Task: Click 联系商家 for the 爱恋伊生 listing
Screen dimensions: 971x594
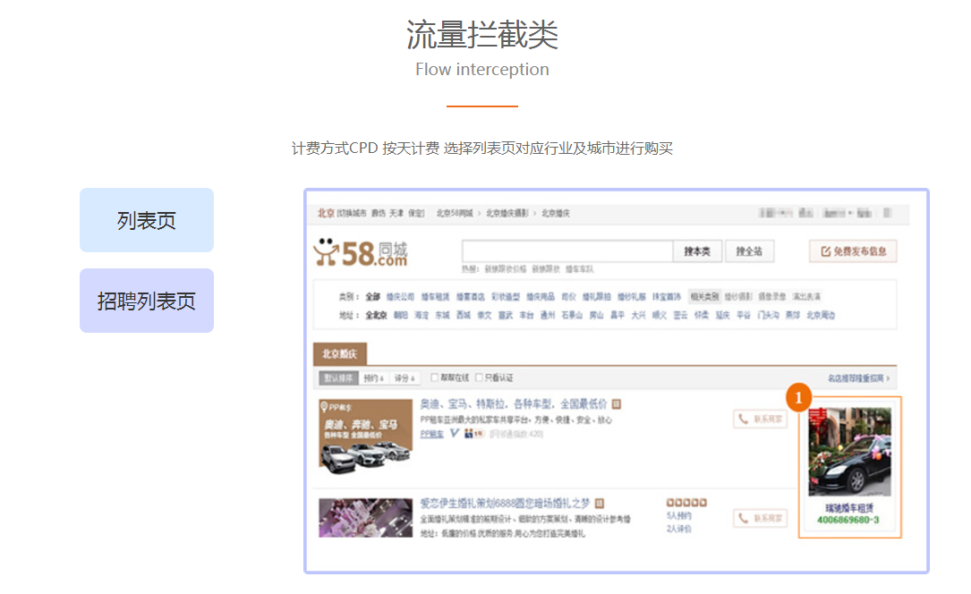Action: [x=761, y=518]
